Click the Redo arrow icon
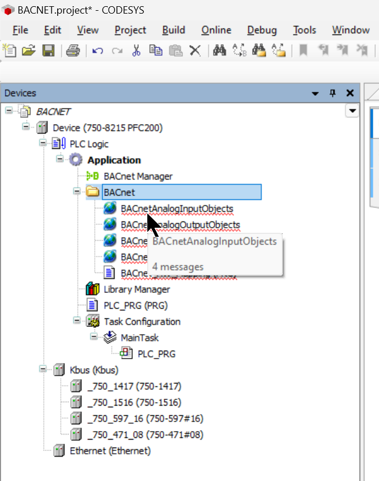This screenshot has height=481, width=379. coord(117,50)
